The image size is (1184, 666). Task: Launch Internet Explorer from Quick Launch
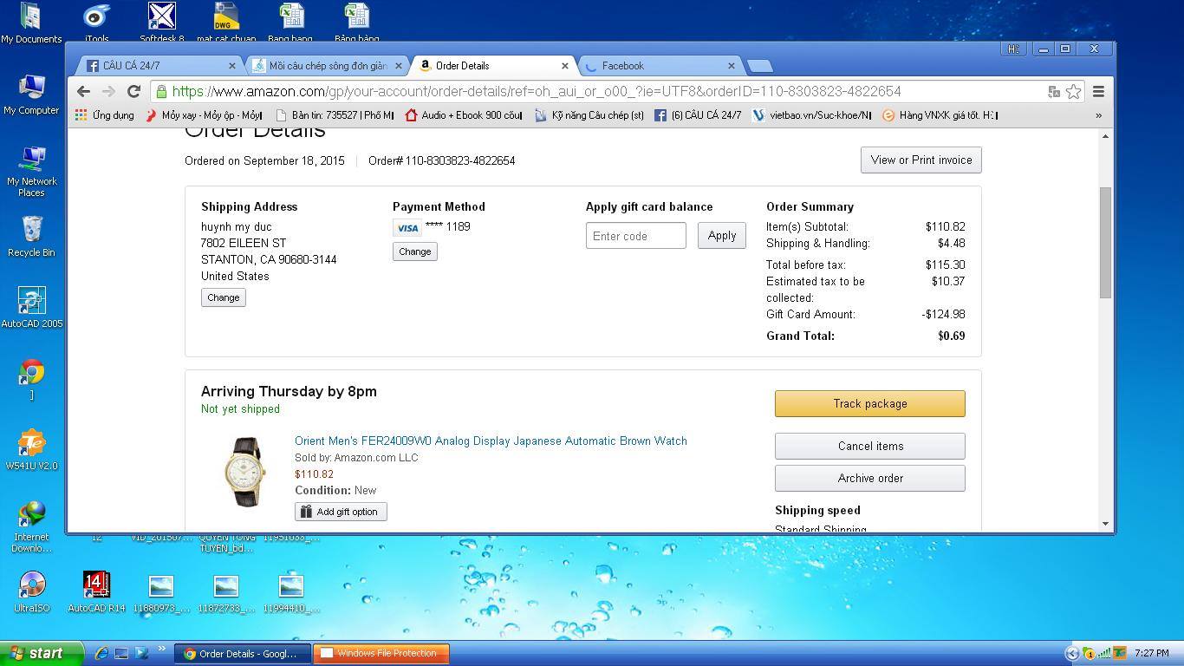[101, 653]
